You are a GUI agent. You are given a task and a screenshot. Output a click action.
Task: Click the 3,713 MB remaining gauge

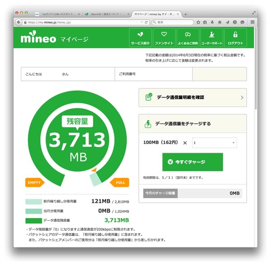(77, 139)
